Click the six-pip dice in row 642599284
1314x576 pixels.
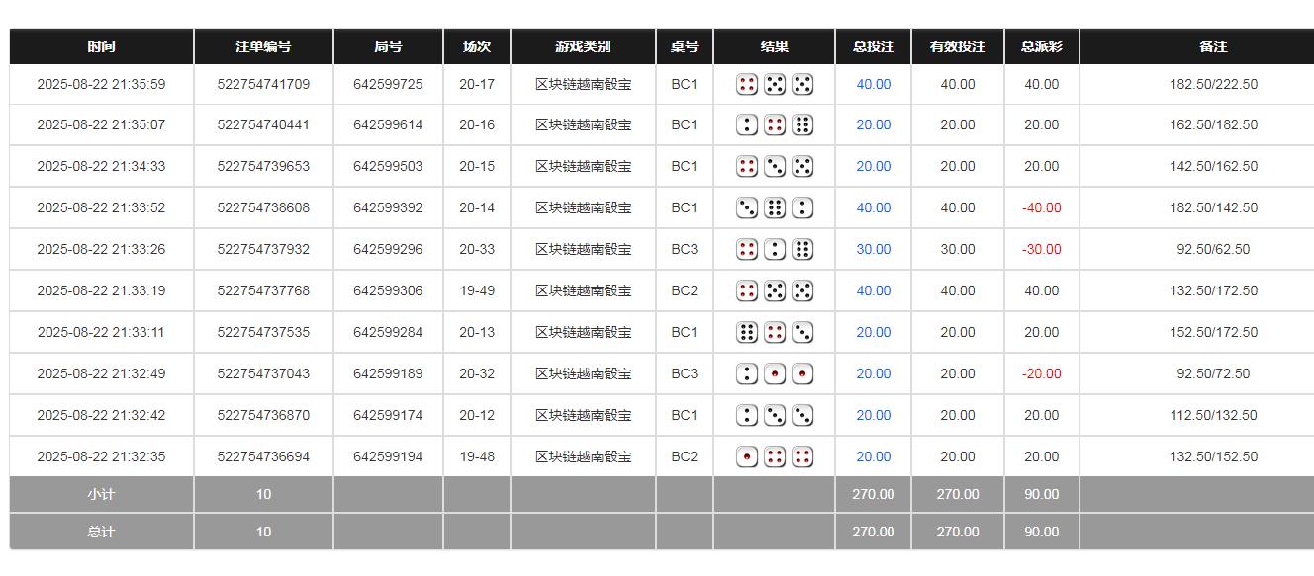point(749,332)
